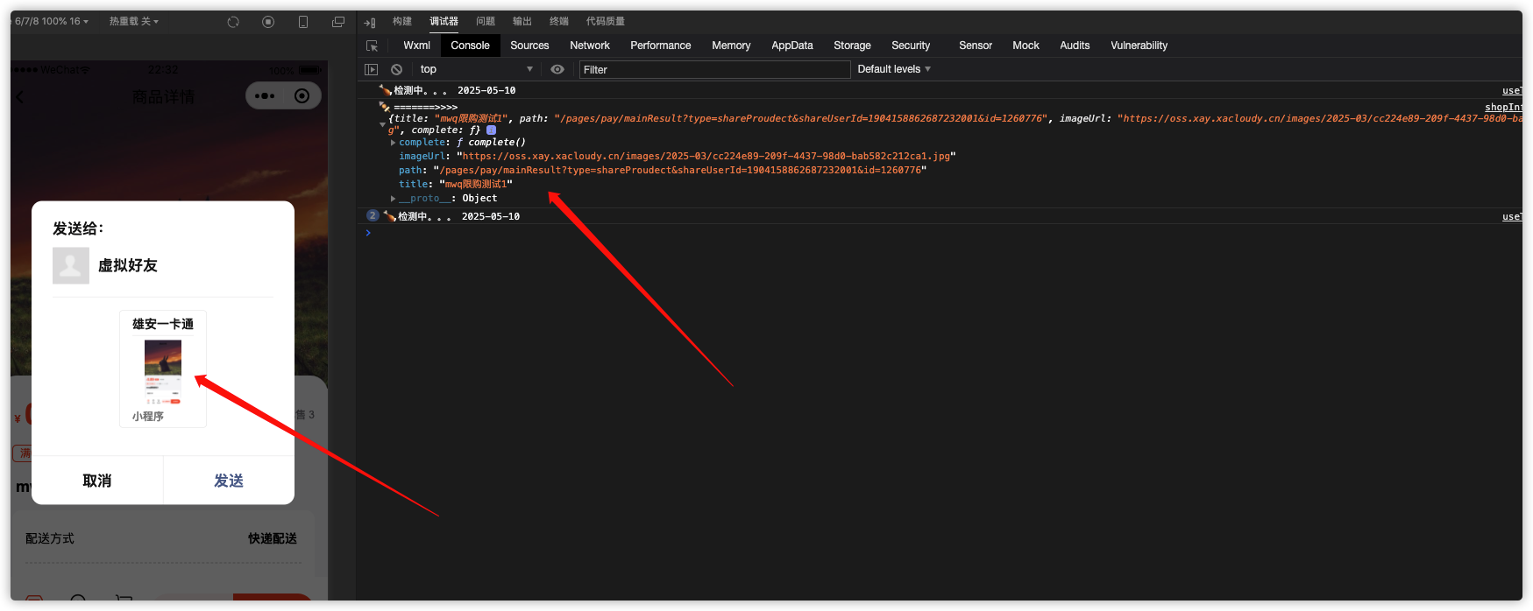Viewport: 1533px width, 611px height.
Task: Click the collapse debugger panel icon
Action: click(370, 22)
